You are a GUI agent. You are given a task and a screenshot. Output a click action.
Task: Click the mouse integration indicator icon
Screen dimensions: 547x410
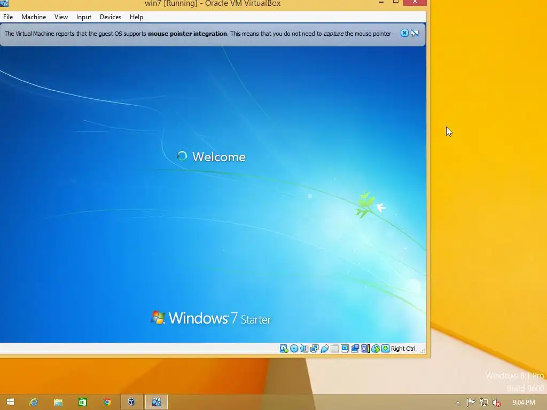click(x=376, y=349)
